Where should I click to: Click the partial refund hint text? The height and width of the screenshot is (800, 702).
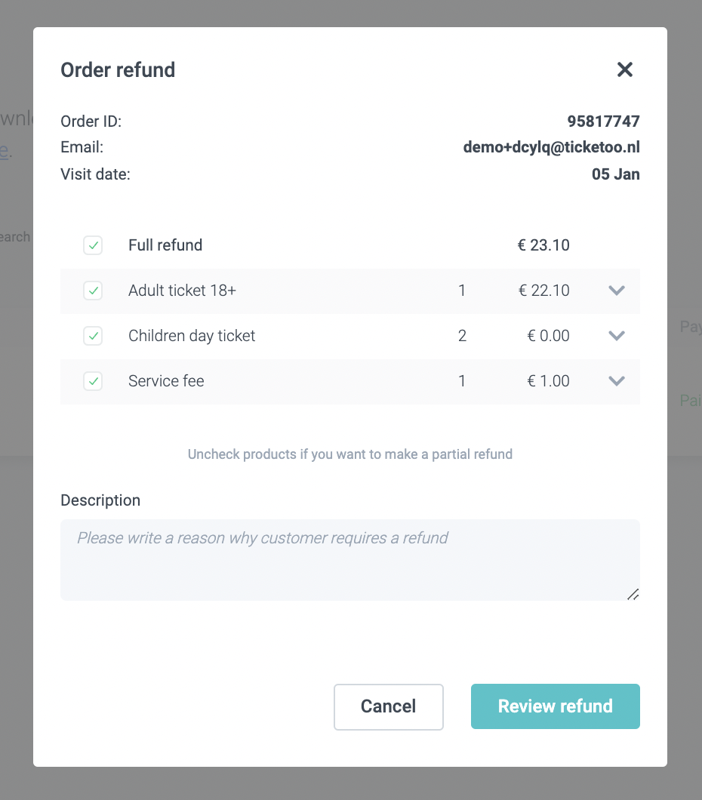click(349, 454)
